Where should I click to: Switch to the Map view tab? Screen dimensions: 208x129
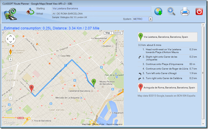pos(108,33)
